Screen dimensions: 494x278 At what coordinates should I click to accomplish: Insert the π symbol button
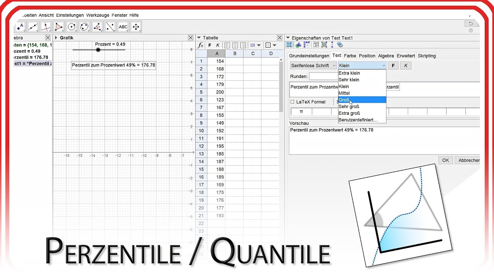pyautogui.click(x=301, y=112)
